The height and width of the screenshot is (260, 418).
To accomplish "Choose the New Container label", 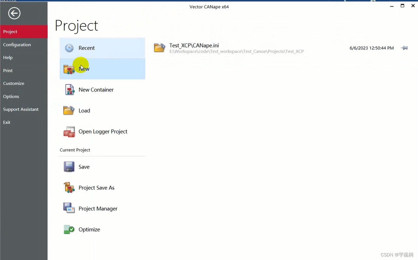I will click(x=96, y=90).
